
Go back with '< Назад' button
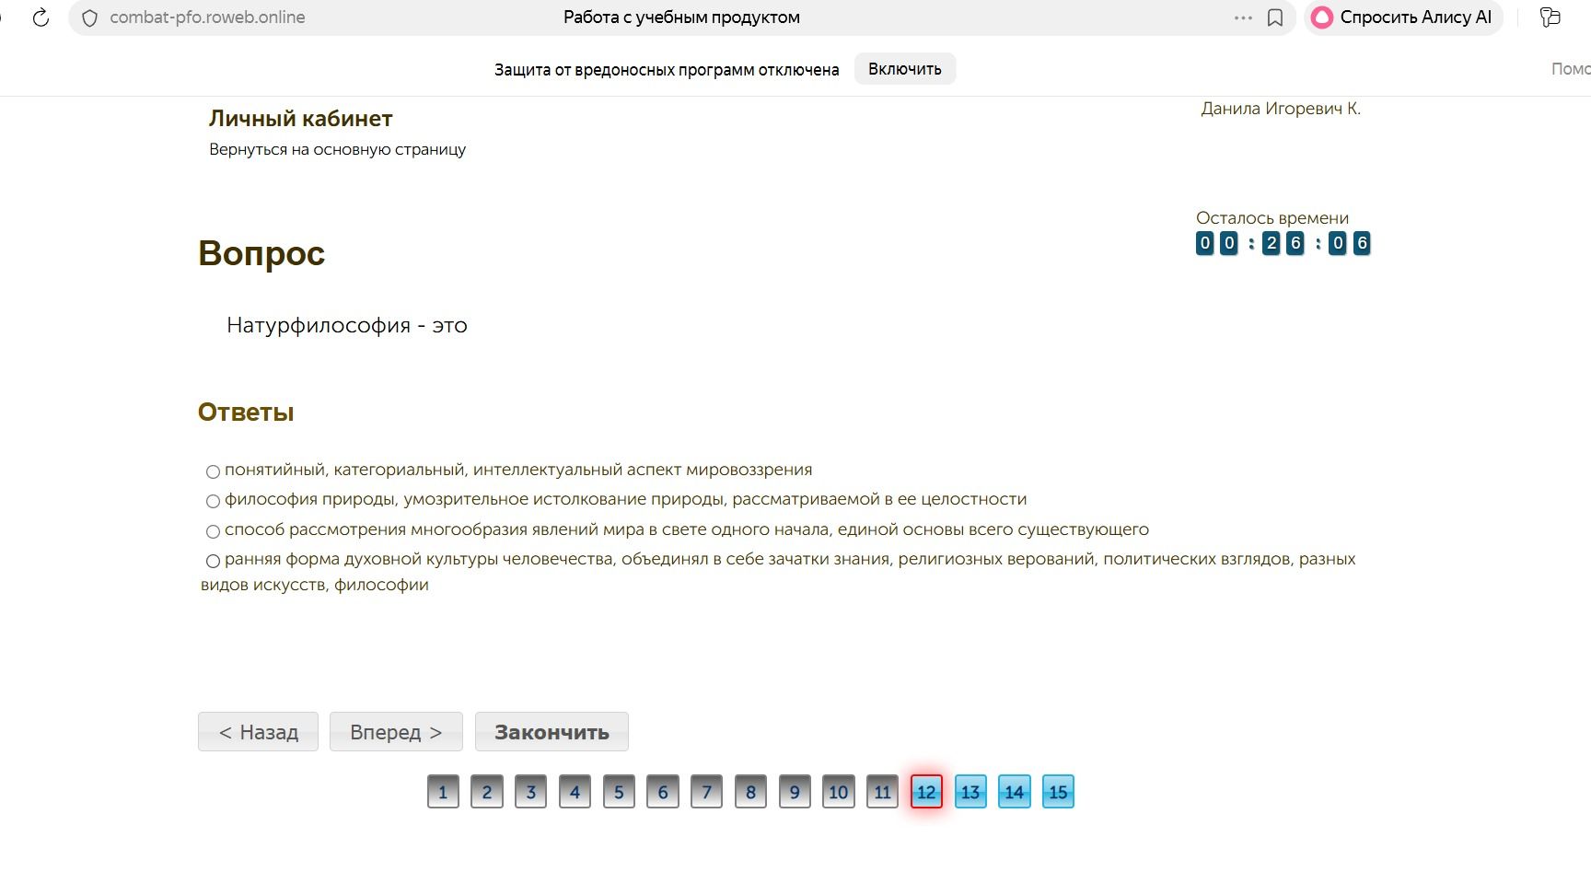point(258,732)
